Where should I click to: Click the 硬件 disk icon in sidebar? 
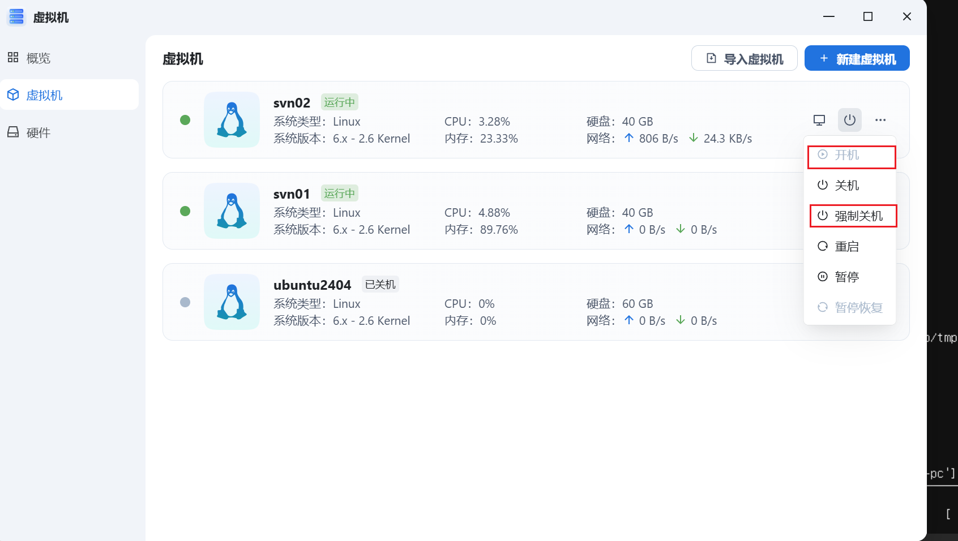coord(13,132)
